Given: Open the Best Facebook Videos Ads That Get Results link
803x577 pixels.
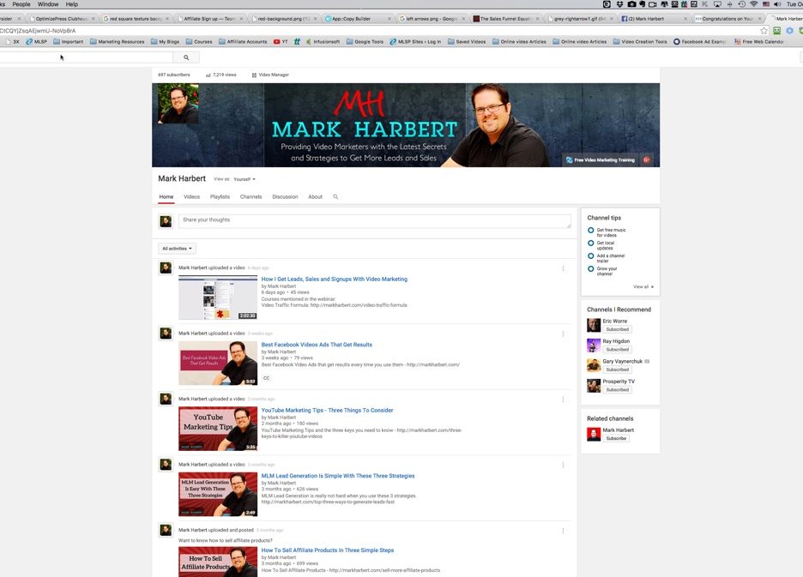Looking at the screenshot, I should (x=317, y=345).
